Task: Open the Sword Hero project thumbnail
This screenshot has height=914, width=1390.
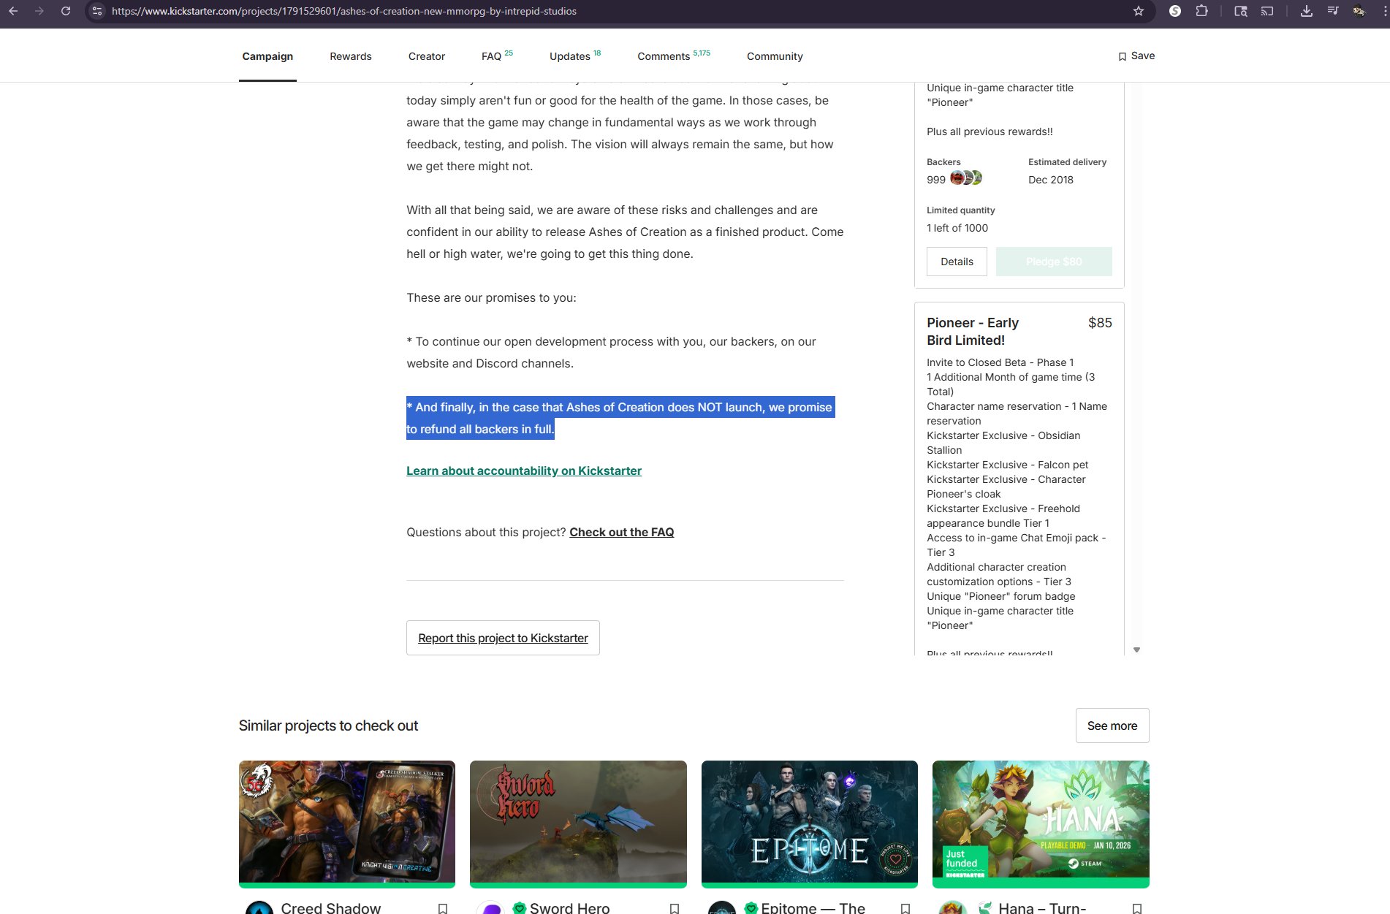Action: (578, 823)
